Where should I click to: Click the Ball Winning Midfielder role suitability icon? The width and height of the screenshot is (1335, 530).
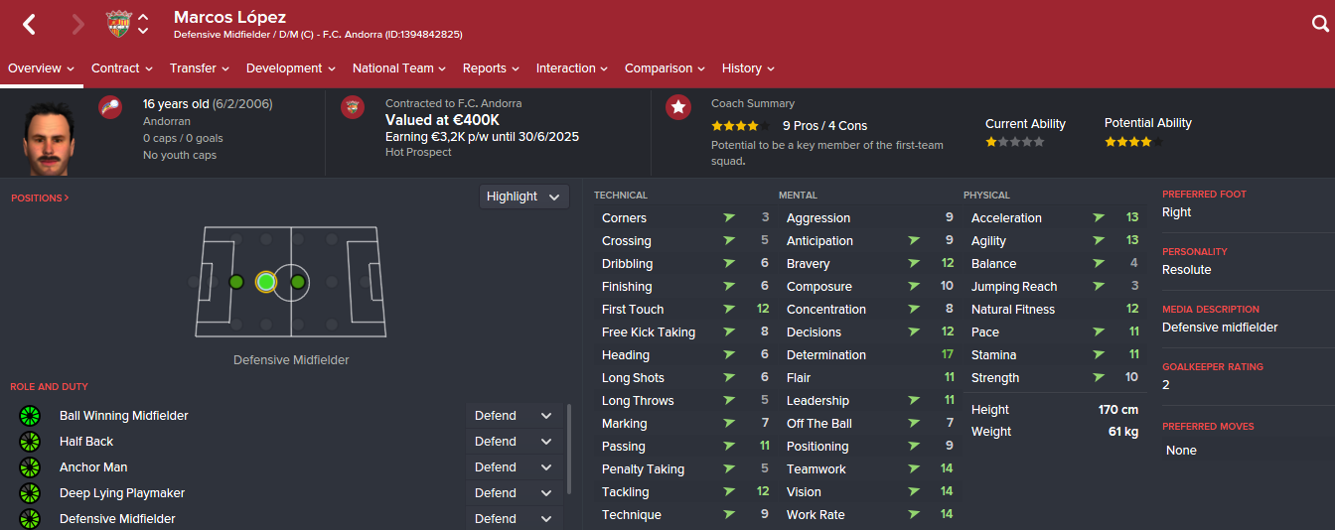click(30, 416)
